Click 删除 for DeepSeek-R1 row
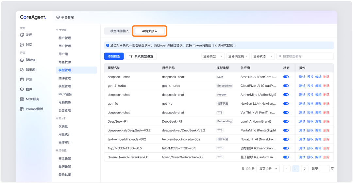Image resolution: width=353 pixels, height=183 pixels. click(x=327, y=121)
